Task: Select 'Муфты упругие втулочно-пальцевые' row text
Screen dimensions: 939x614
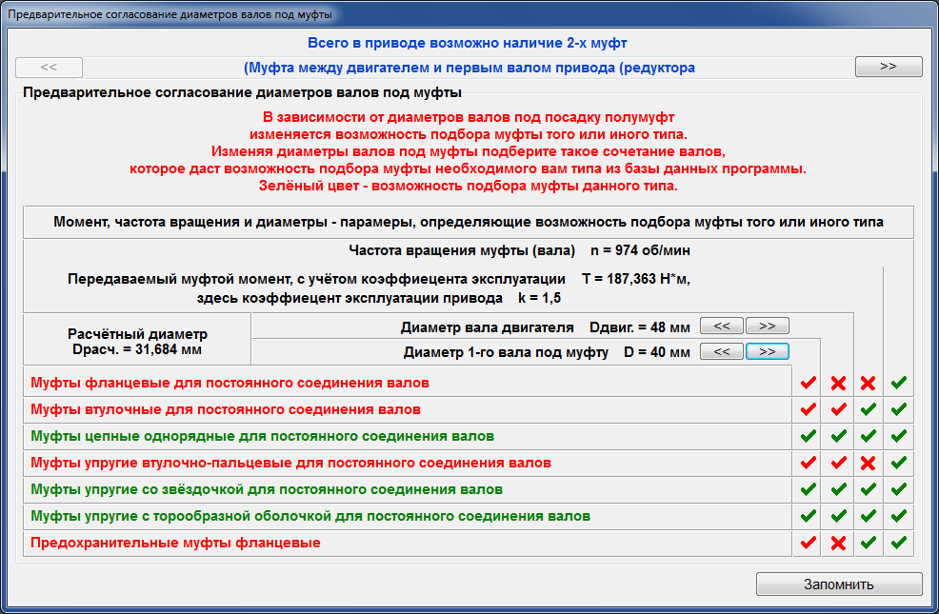Action: tap(291, 464)
